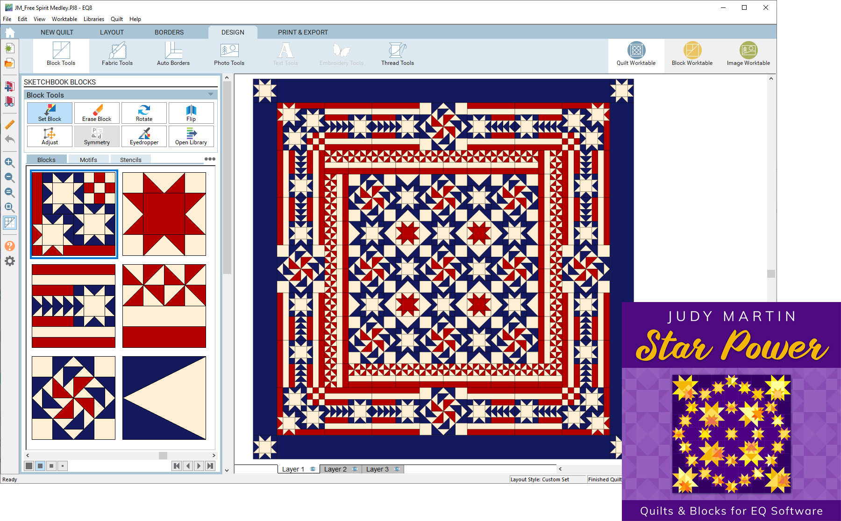Toggle the block grid display icon
841x521 pixels.
(x=9, y=223)
